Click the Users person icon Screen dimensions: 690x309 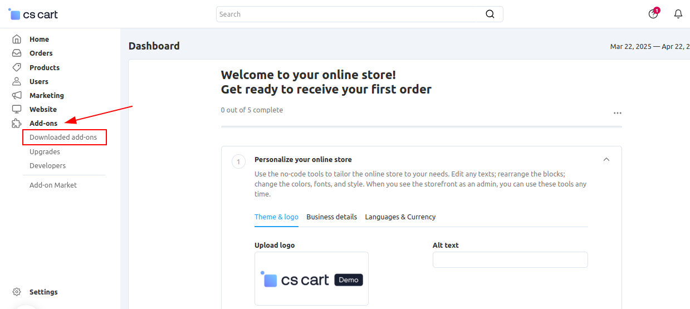tap(17, 81)
